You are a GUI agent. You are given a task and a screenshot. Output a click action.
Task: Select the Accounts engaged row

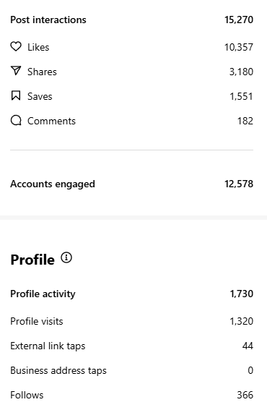point(132,184)
